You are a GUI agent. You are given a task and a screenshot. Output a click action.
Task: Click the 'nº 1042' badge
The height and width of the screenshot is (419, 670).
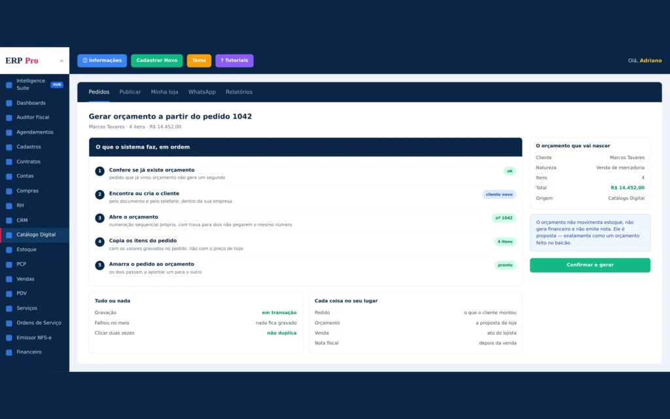pos(504,218)
